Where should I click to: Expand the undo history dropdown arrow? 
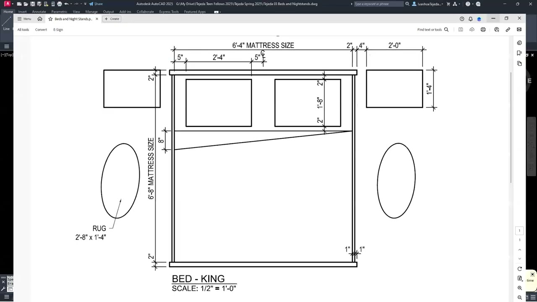click(70, 4)
